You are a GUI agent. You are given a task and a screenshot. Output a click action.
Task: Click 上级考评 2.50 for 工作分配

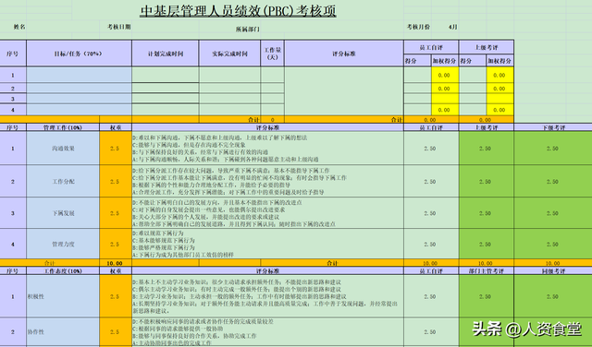coord(487,181)
